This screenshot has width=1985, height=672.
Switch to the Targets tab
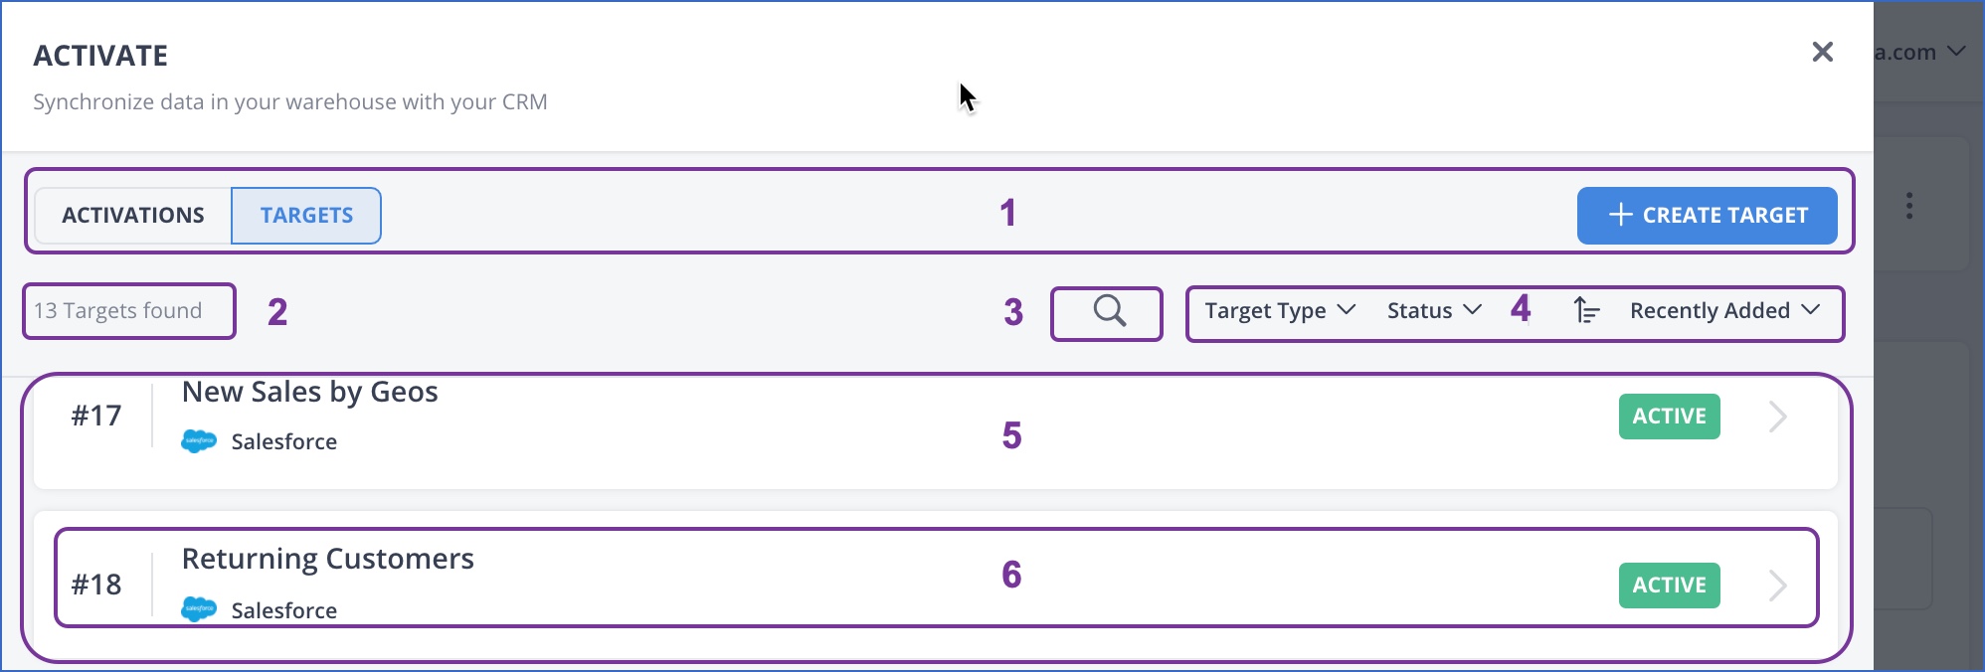[x=305, y=215]
